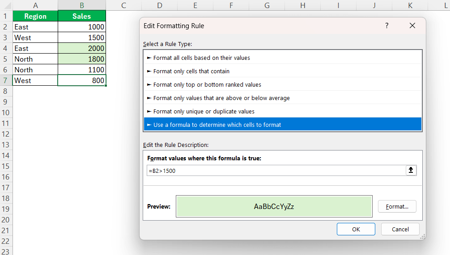
Task: Select row 4 header
Action: tap(6, 48)
